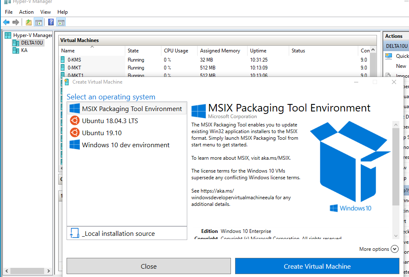Sort by the Assigned Memory column header
This screenshot has height=277, width=409.
[x=223, y=51]
